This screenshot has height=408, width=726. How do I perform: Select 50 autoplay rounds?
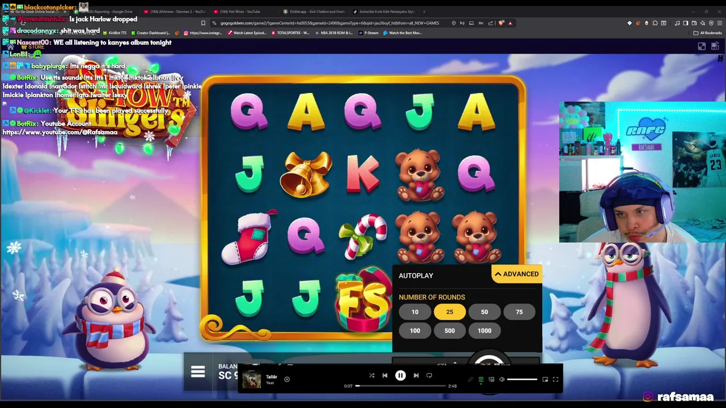[x=484, y=312]
